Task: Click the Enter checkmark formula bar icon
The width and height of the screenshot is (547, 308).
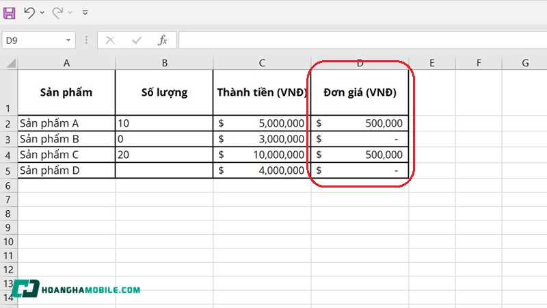Action: pyautogui.click(x=137, y=40)
